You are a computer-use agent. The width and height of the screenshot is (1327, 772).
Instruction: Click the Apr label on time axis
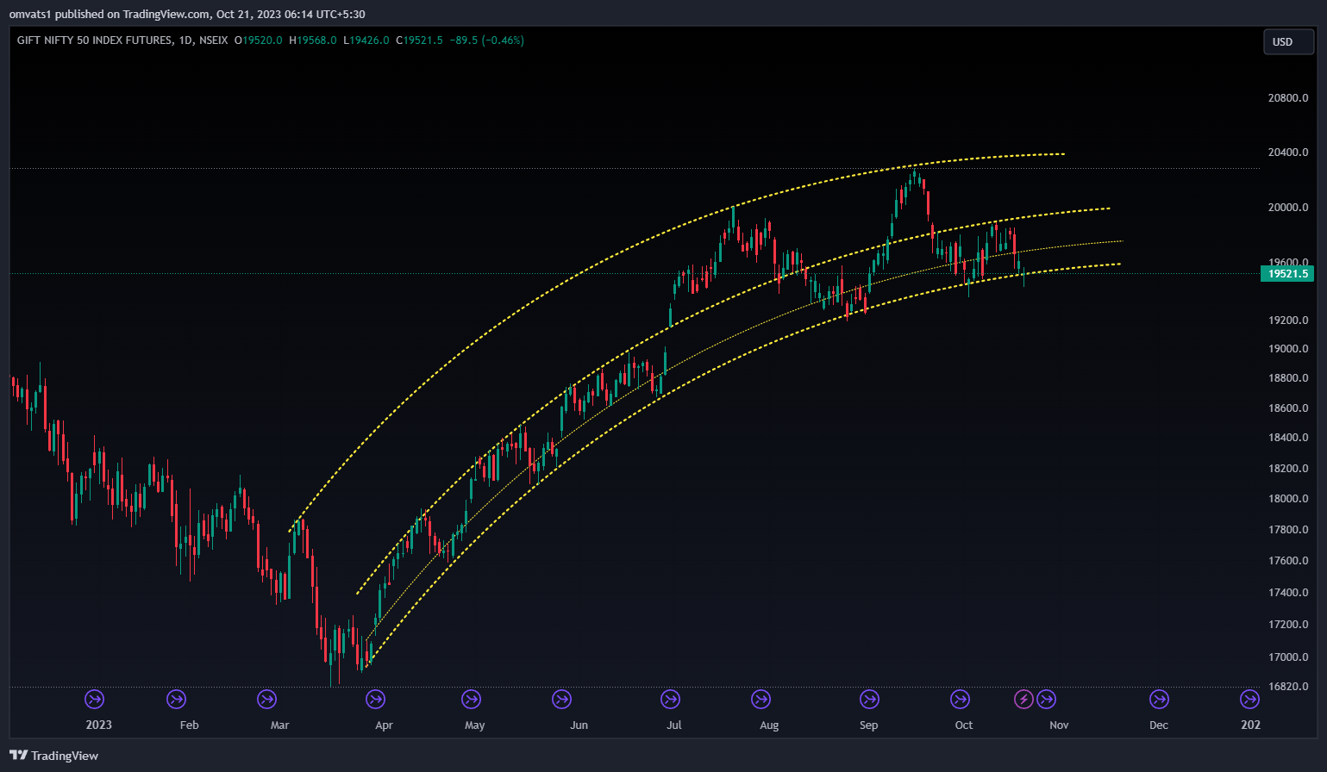tap(384, 725)
